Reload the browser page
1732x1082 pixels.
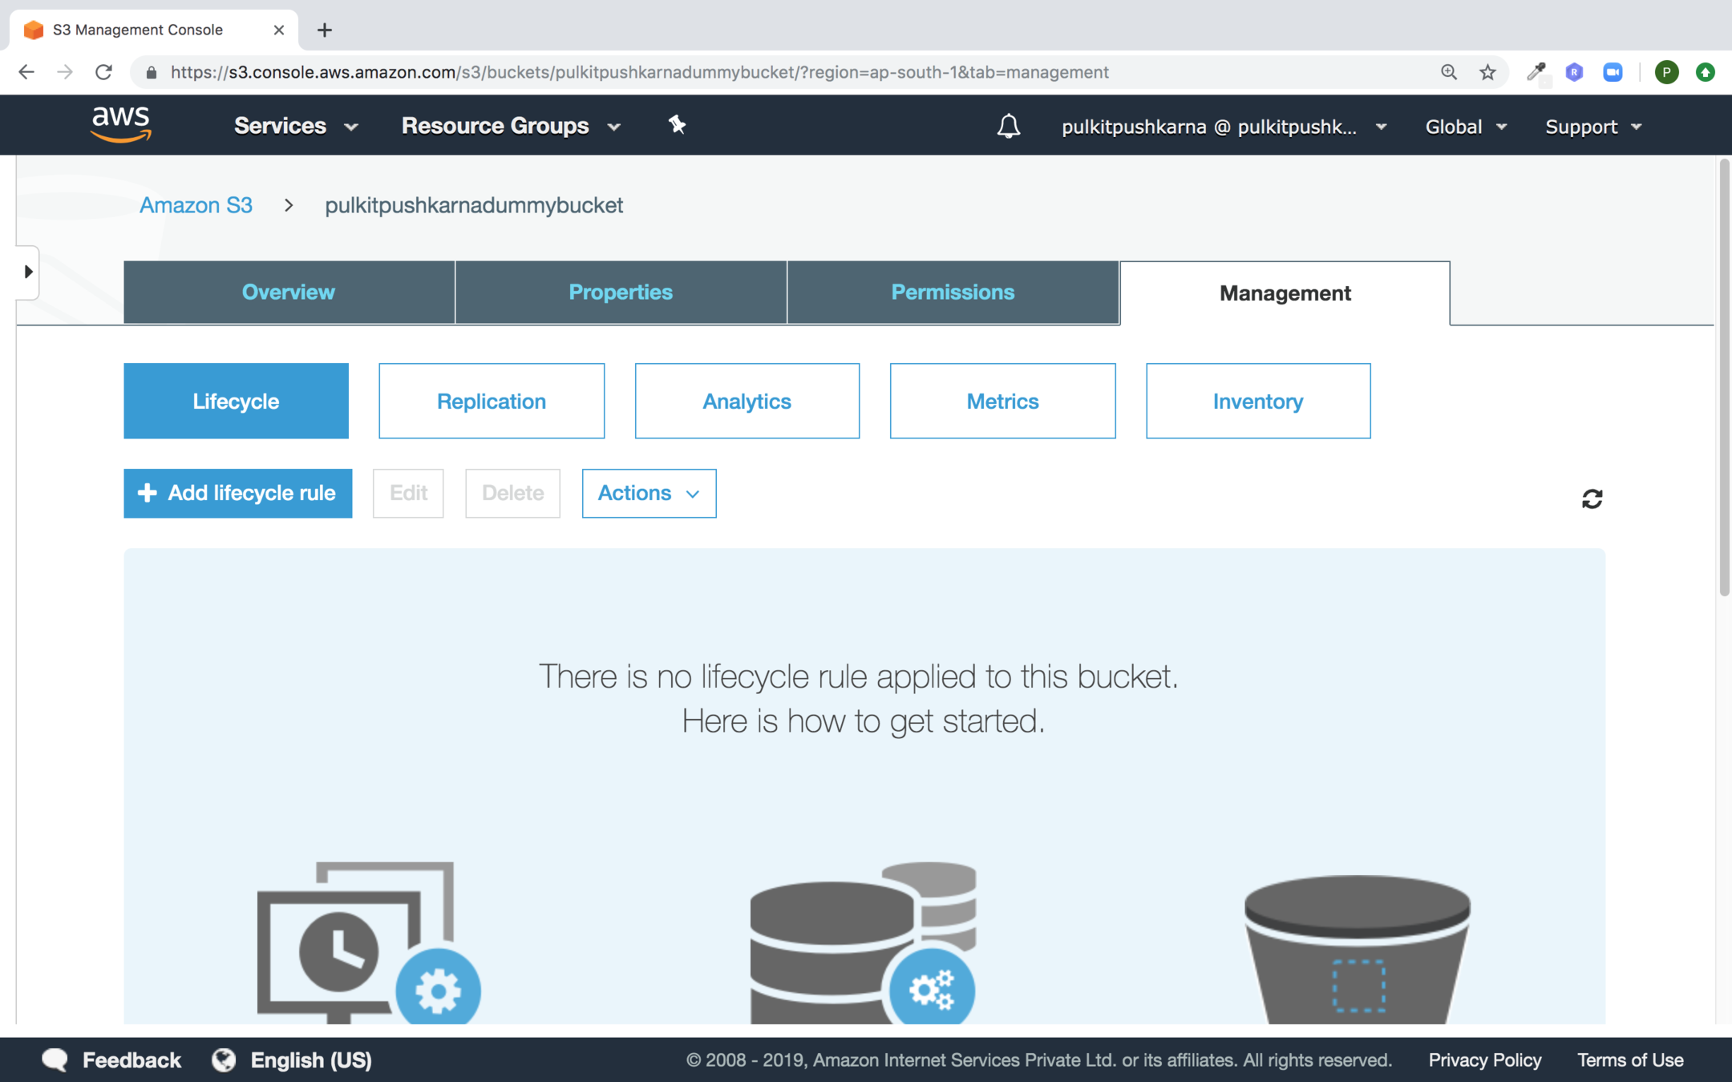(103, 72)
